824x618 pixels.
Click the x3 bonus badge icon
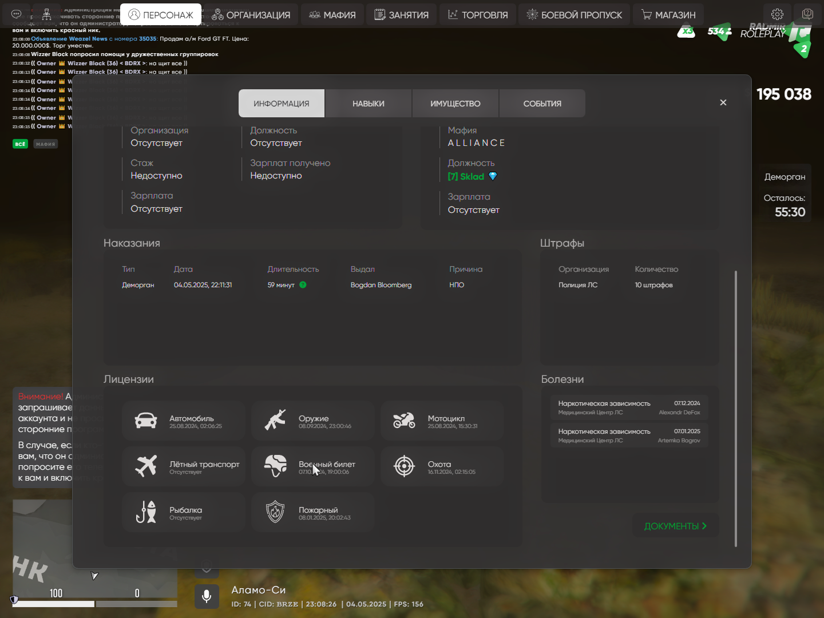(x=686, y=31)
